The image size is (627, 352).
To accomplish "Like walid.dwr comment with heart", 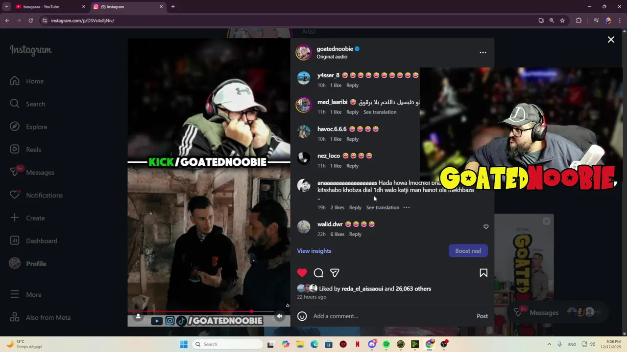I will tap(486, 226).
